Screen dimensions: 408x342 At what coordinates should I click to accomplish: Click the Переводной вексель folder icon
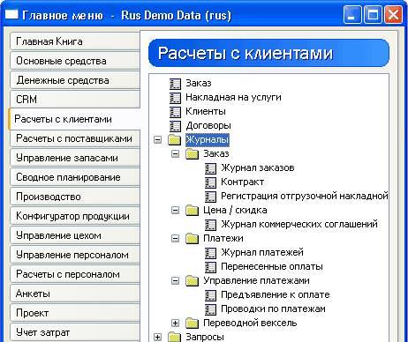pos(193,323)
